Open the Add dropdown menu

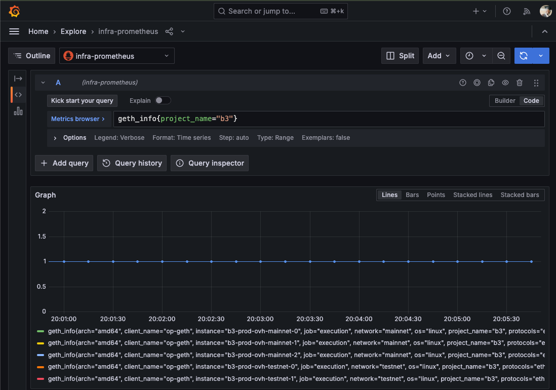coord(439,56)
